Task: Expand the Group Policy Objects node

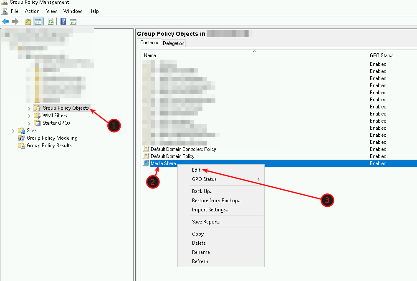Action: (29, 108)
